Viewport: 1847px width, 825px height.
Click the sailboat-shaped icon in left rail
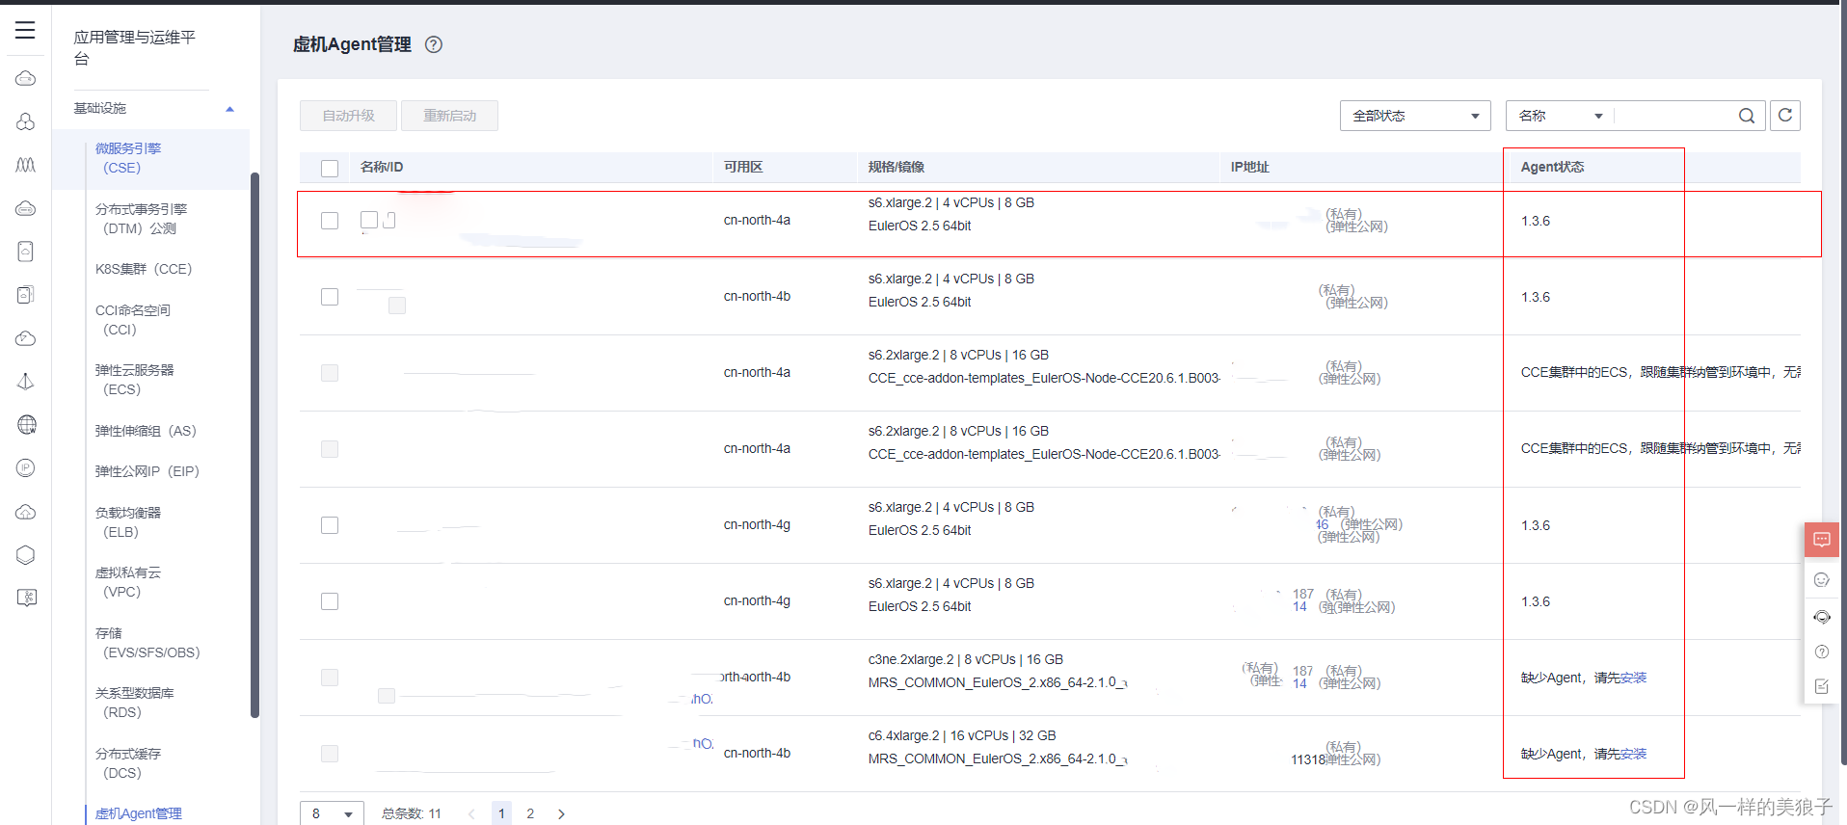(x=26, y=382)
